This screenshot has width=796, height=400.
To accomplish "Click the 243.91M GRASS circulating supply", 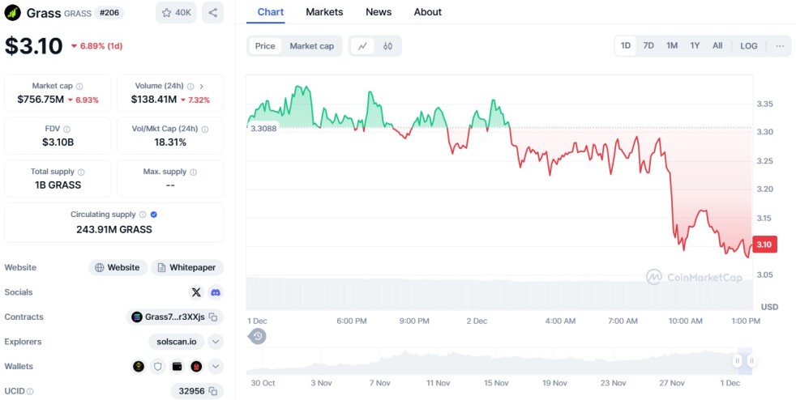I will pos(114,230).
